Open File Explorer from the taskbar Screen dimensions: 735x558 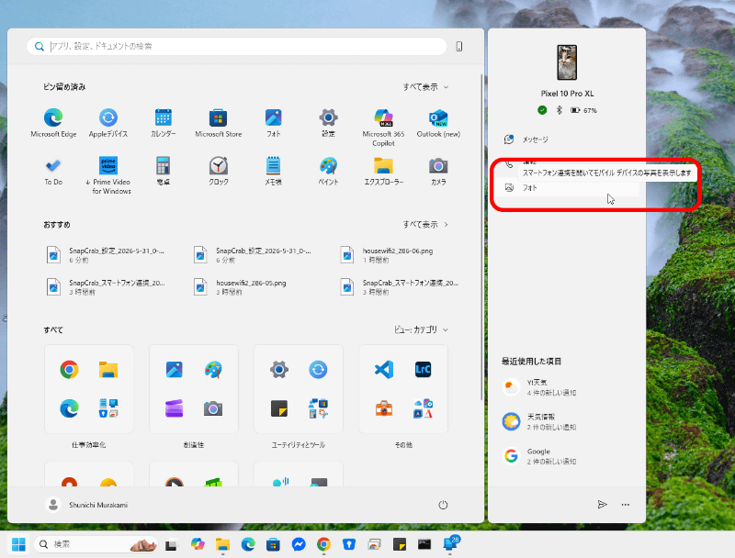222,544
